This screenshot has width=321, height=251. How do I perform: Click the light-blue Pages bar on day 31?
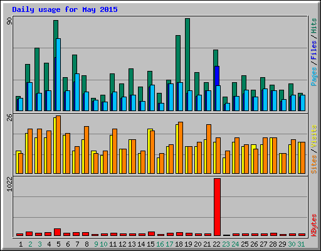(x=303, y=103)
